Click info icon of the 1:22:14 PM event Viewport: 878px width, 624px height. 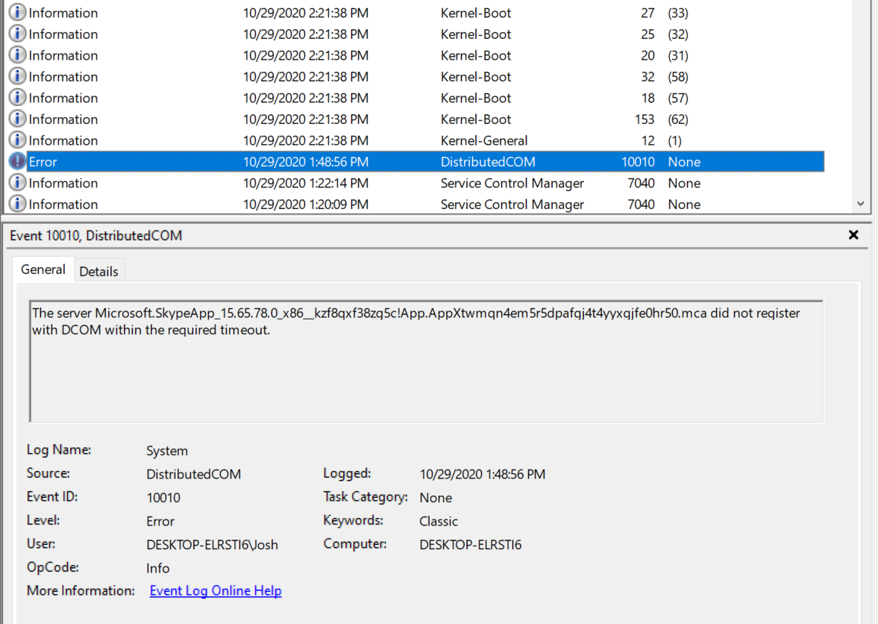coord(17,183)
